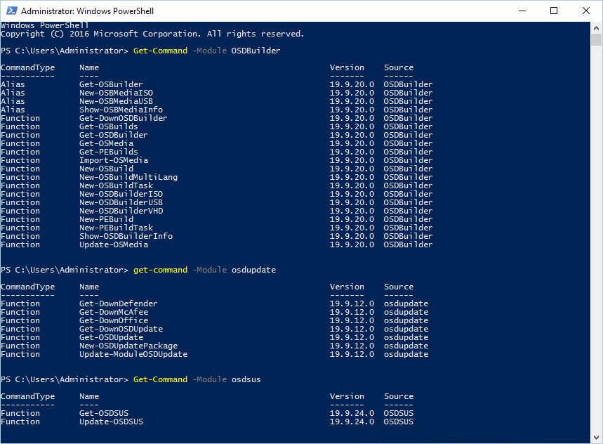This screenshot has width=603, height=444.
Task: Click version 19.9.12.0 for Get-DownDefender
Action: point(352,303)
